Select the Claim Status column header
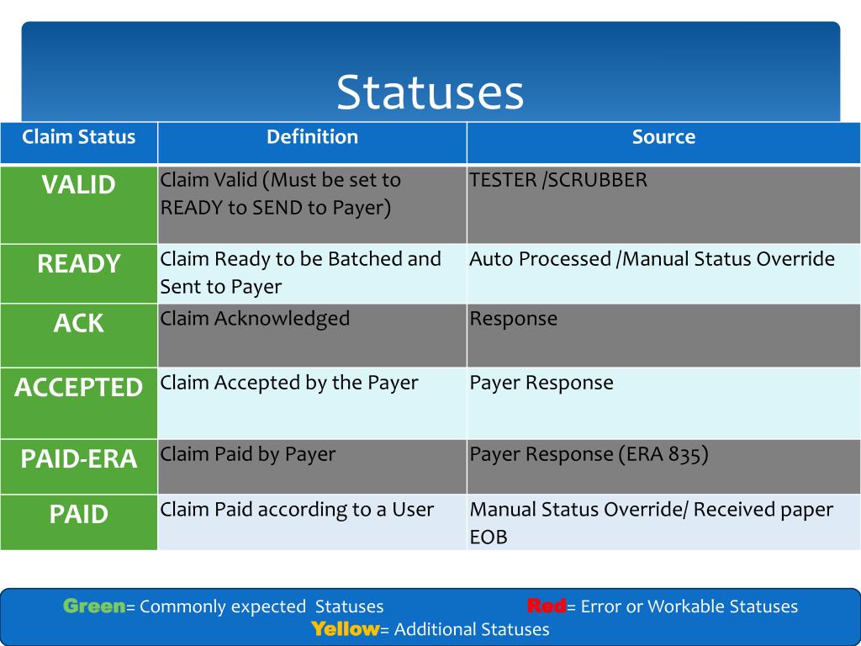861x646 pixels. point(78,143)
